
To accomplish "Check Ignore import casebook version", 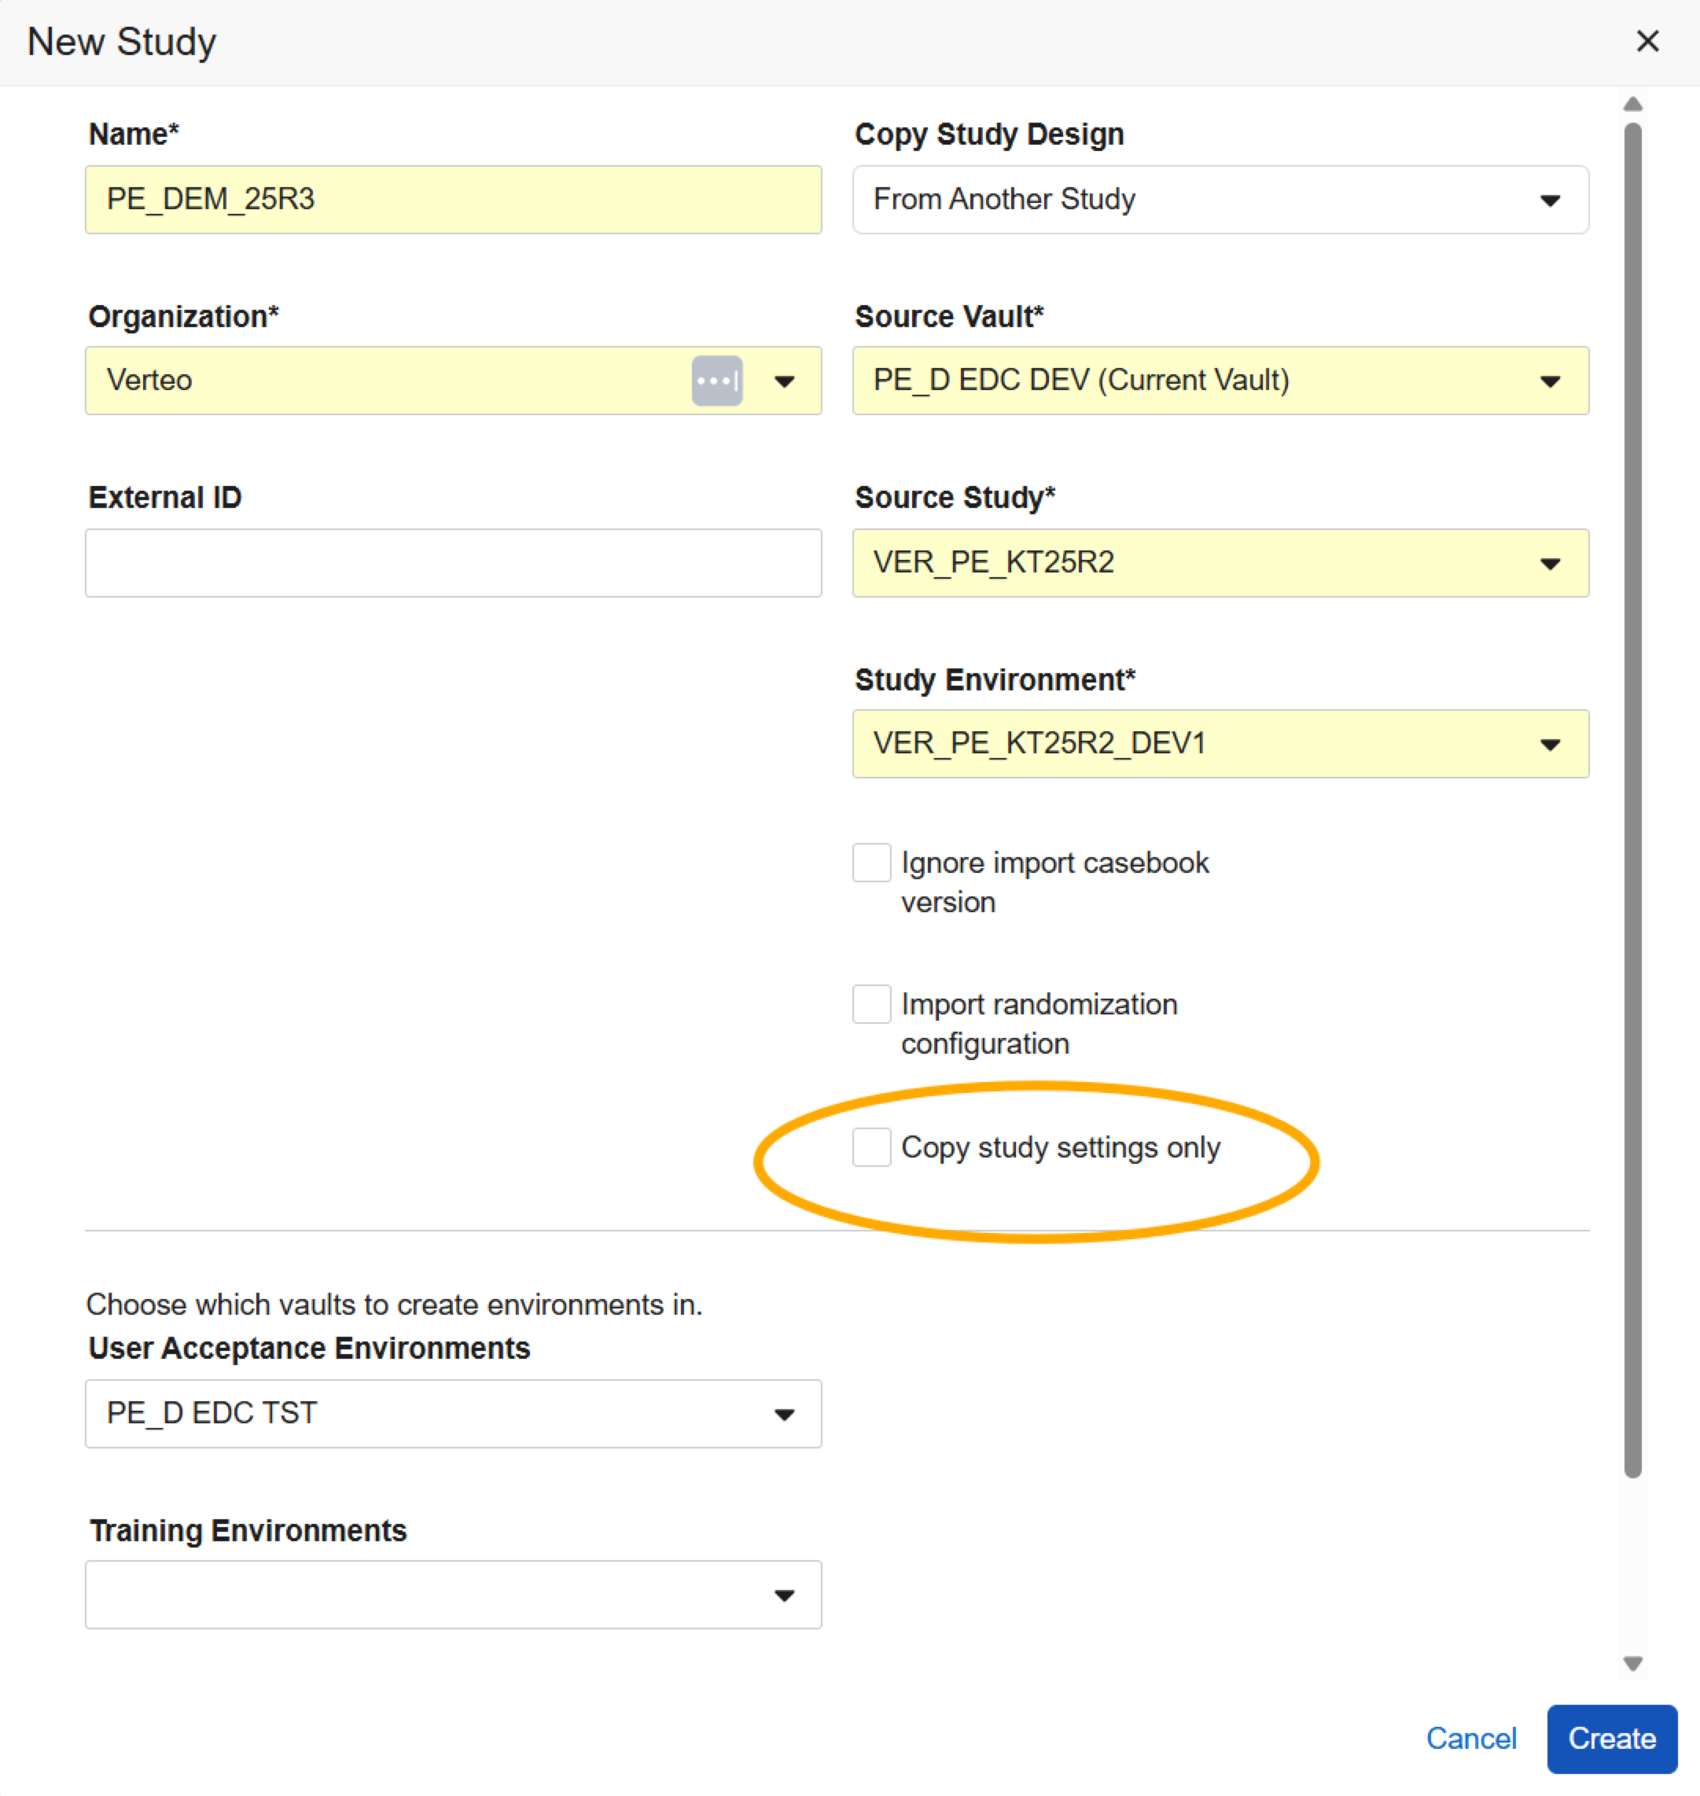I will coord(871,863).
